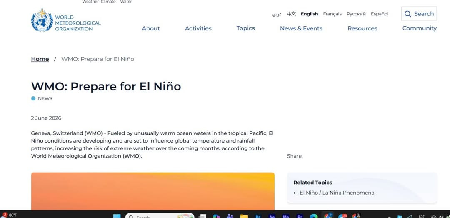Open the News & Events menu
This screenshot has width=450, height=218.
pos(301,28)
